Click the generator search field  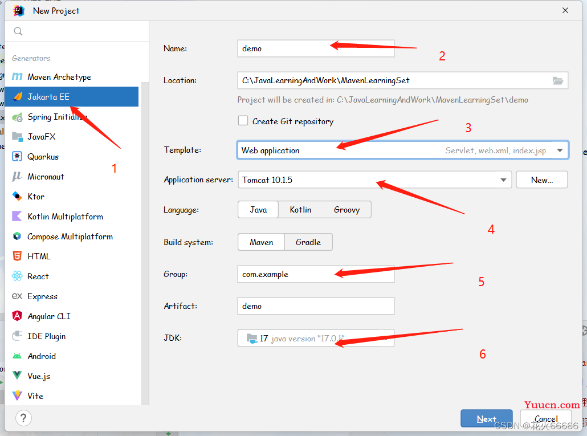click(77, 31)
